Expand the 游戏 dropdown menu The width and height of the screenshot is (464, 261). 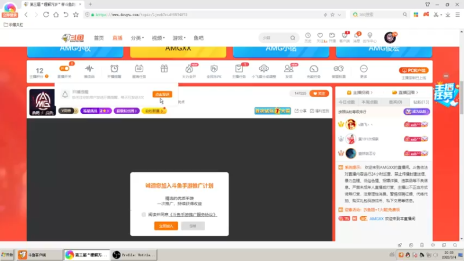[x=179, y=38]
